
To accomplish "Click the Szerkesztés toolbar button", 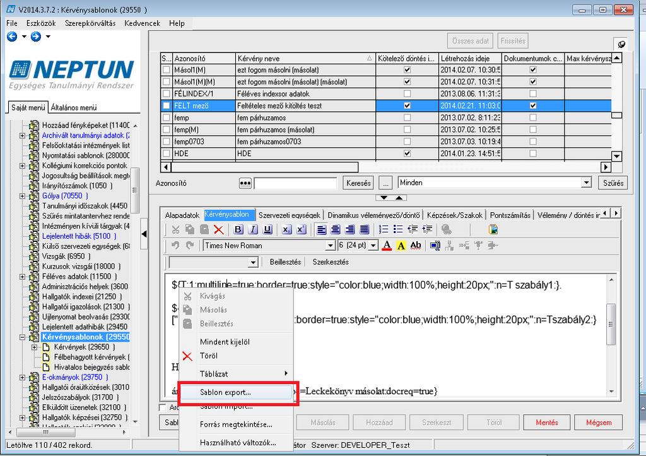I will (331, 262).
